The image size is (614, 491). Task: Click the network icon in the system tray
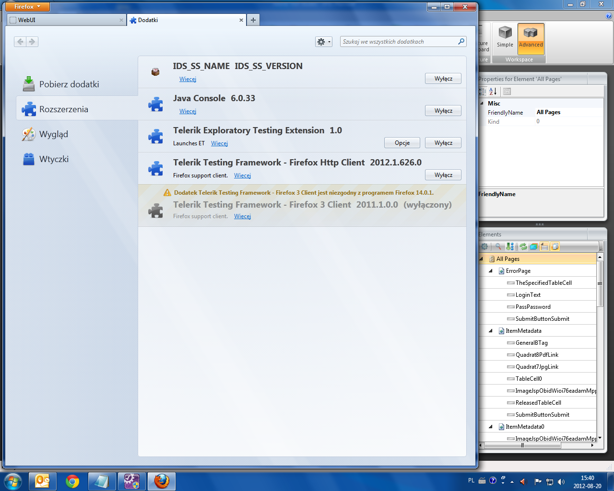[x=550, y=481]
